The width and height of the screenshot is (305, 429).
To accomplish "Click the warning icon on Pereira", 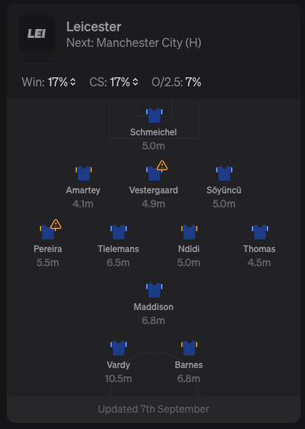I will pyautogui.click(x=56, y=224).
